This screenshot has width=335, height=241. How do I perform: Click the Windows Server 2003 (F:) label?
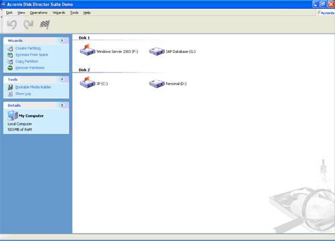click(x=117, y=52)
